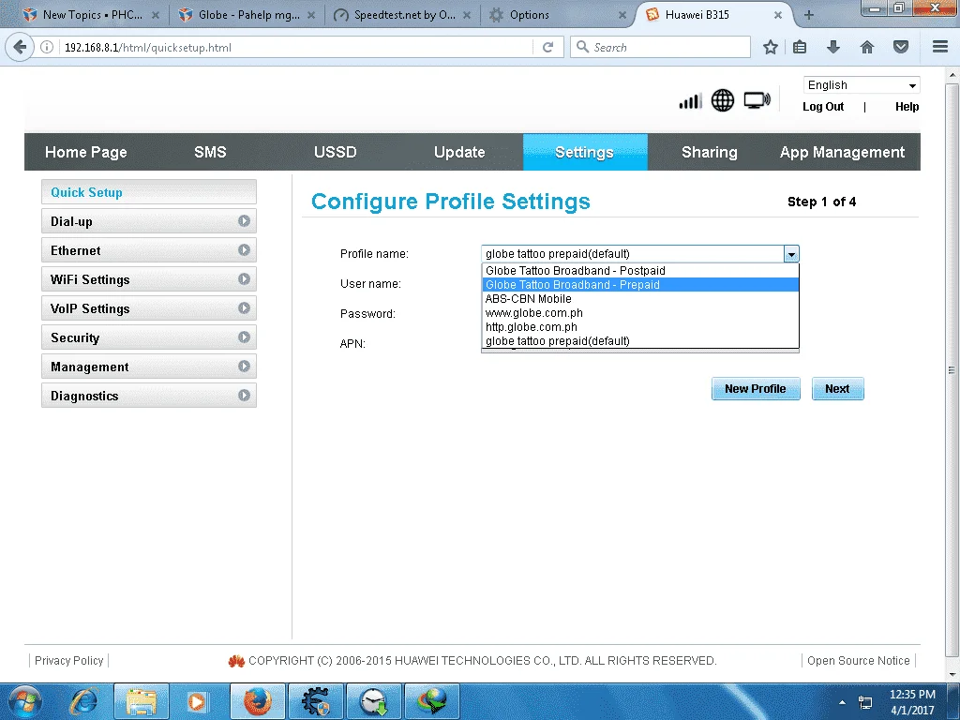The image size is (960, 720).
Task: Open the Help link
Action: click(x=907, y=107)
